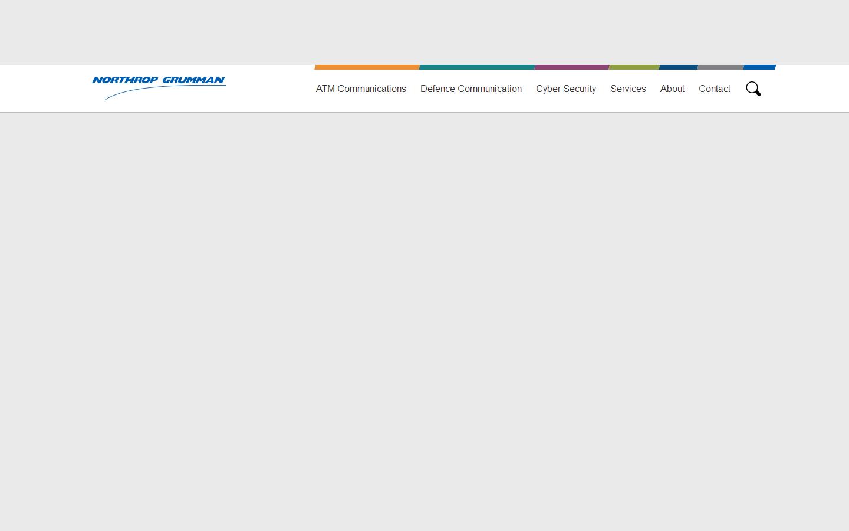Activate the search glass in the navbar
Viewport: 849px width, 531px height.
pyautogui.click(x=753, y=88)
